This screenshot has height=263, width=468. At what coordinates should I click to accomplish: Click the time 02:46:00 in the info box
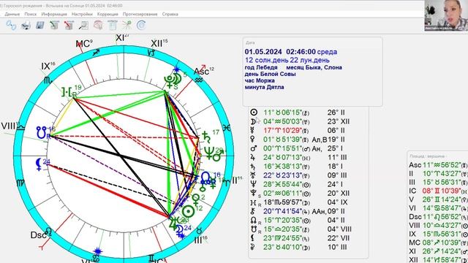[301, 52]
